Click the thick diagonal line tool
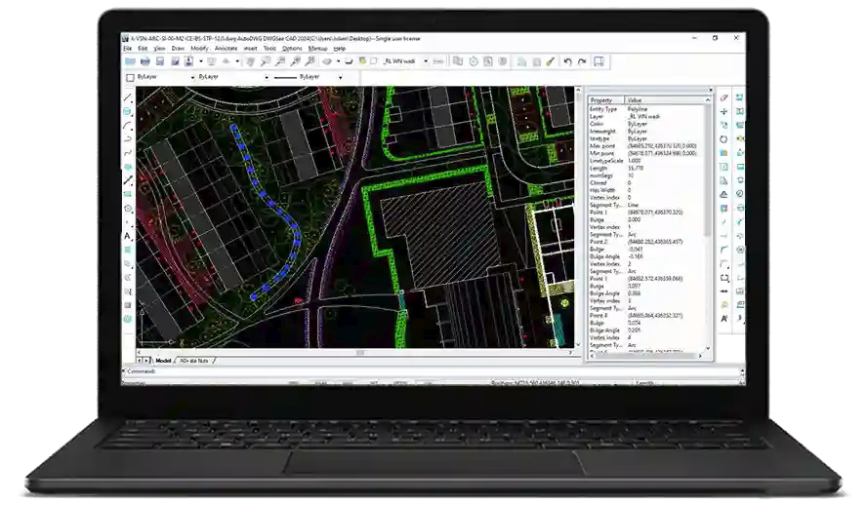Viewport: 867px width, 505px height. click(x=128, y=180)
